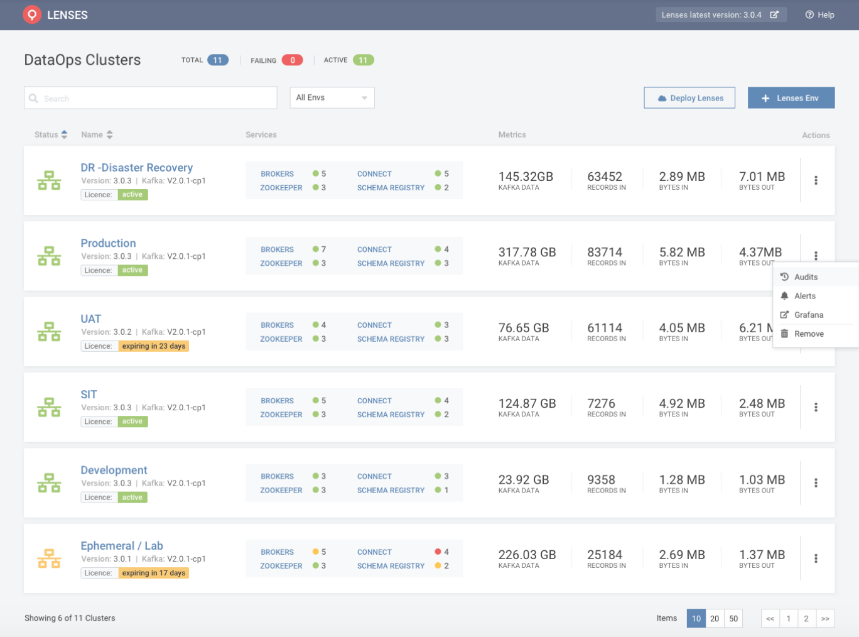Click the ACTIVE 11 count badge

[x=364, y=60]
